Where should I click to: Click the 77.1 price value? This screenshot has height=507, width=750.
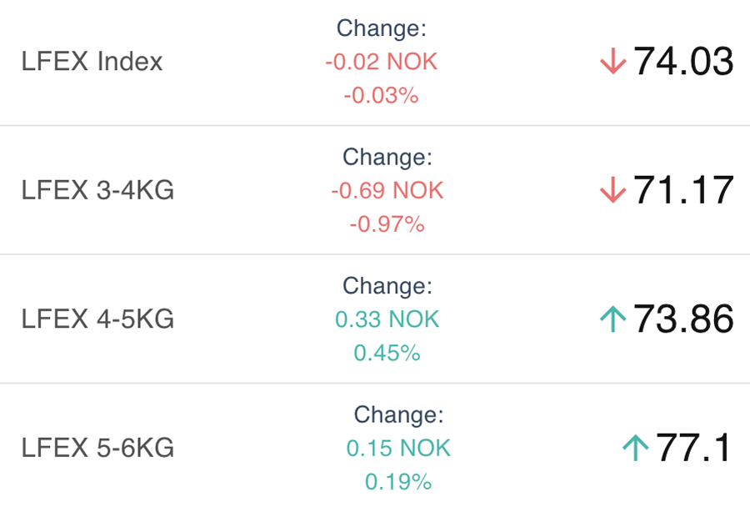pyautogui.click(x=694, y=449)
